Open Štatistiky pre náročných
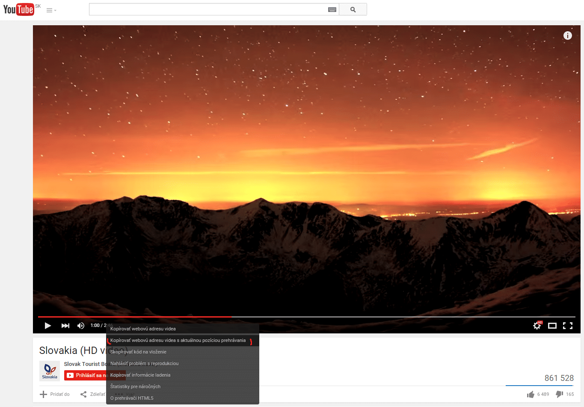The height and width of the screenshot is (407, 584). click(183, 386)
